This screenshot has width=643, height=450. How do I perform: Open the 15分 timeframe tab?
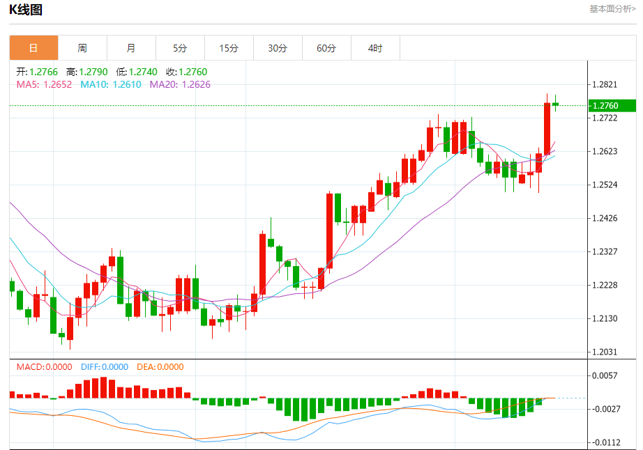point(229,48)
